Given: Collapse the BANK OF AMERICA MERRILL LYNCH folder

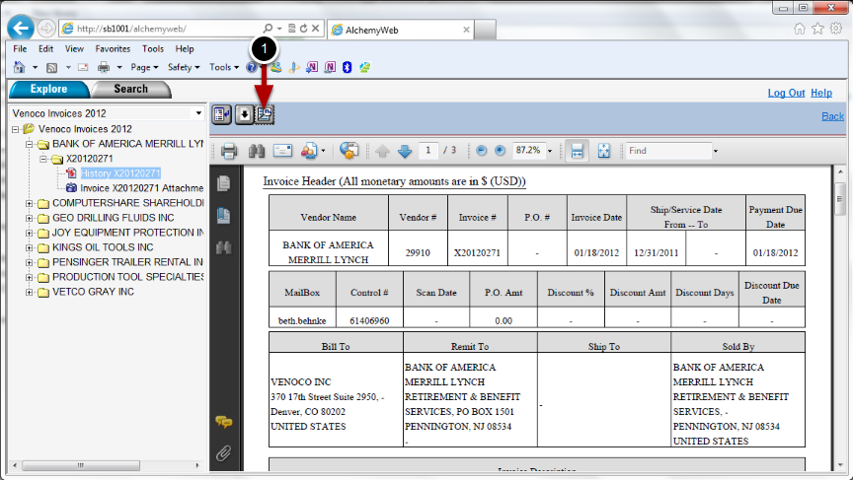Looking at the screenshot, I should point(30,144).
